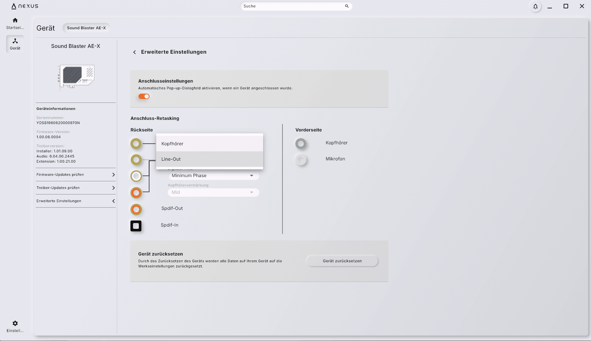The width and height of the screenshot is (591, 341).
Task: Open the Minimum Phase digital filter dropdown
Action: pos(213,175)
